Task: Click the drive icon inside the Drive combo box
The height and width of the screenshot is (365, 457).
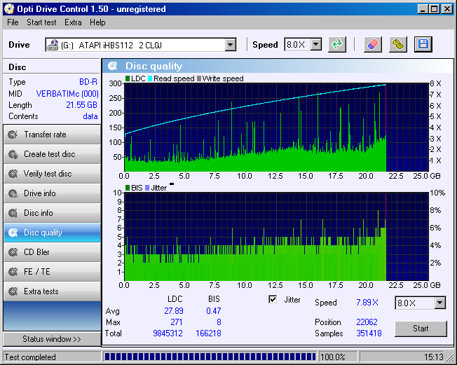Action: 53,45
